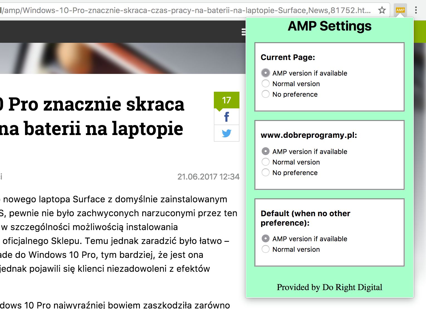Viewport: 426px width, 309px height.
Task: Set Default to Normal version
Action: coord(266,249)
